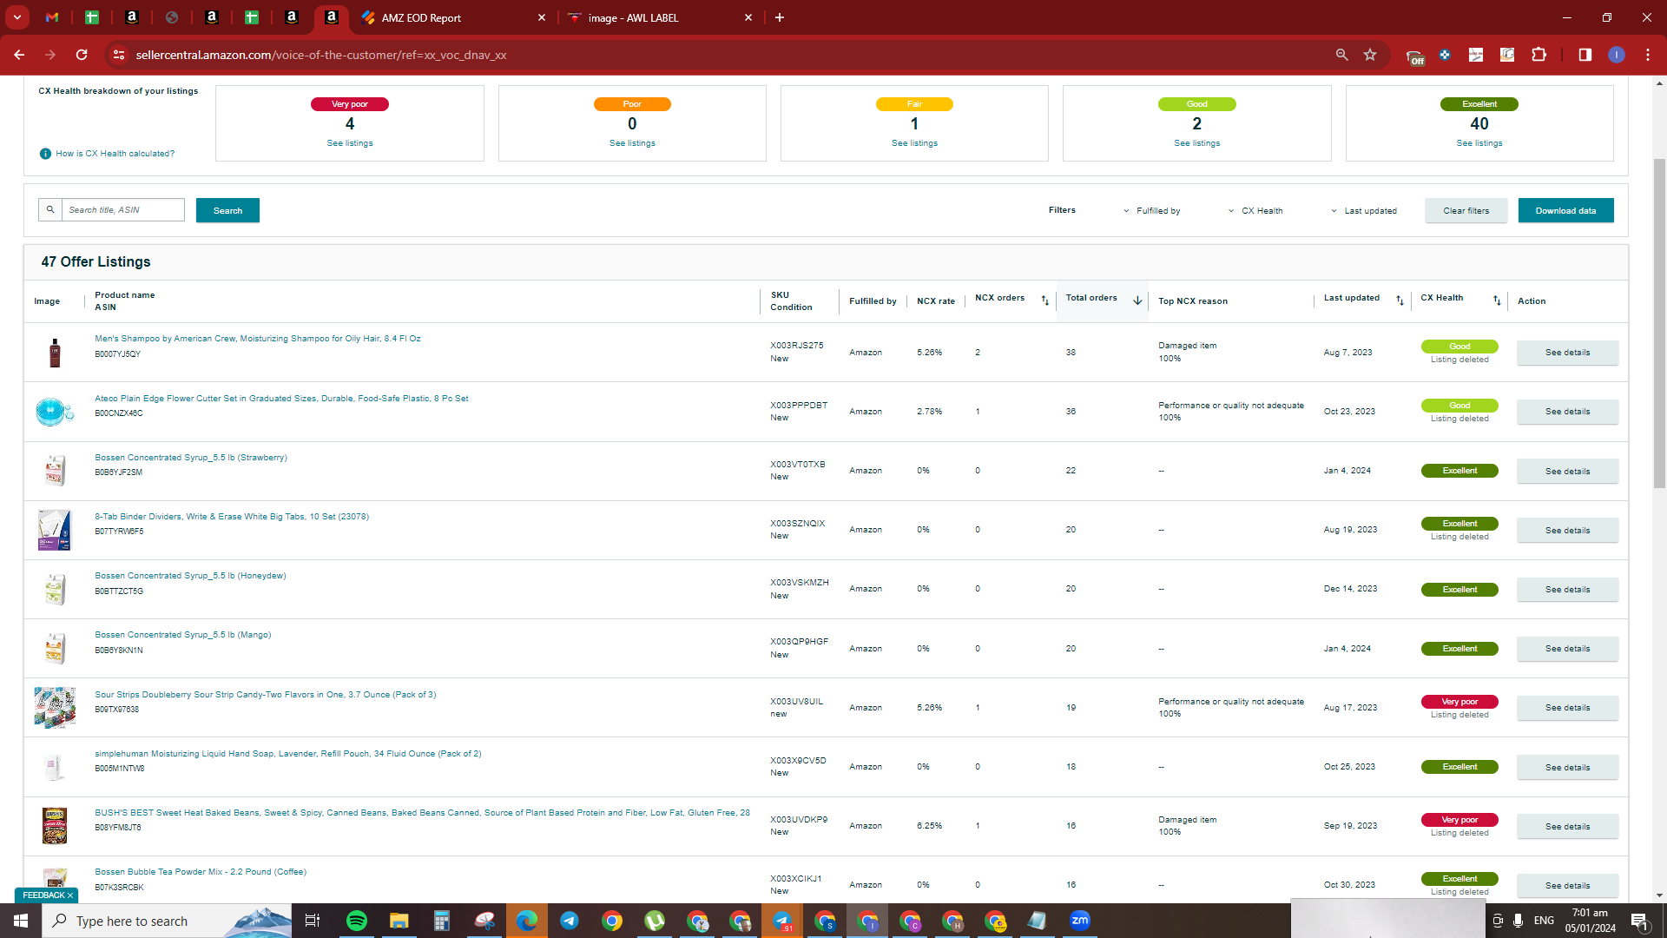
Task: Toggle the browser side panel icon
Action: pyautogui.click(x=1585, y=55)
